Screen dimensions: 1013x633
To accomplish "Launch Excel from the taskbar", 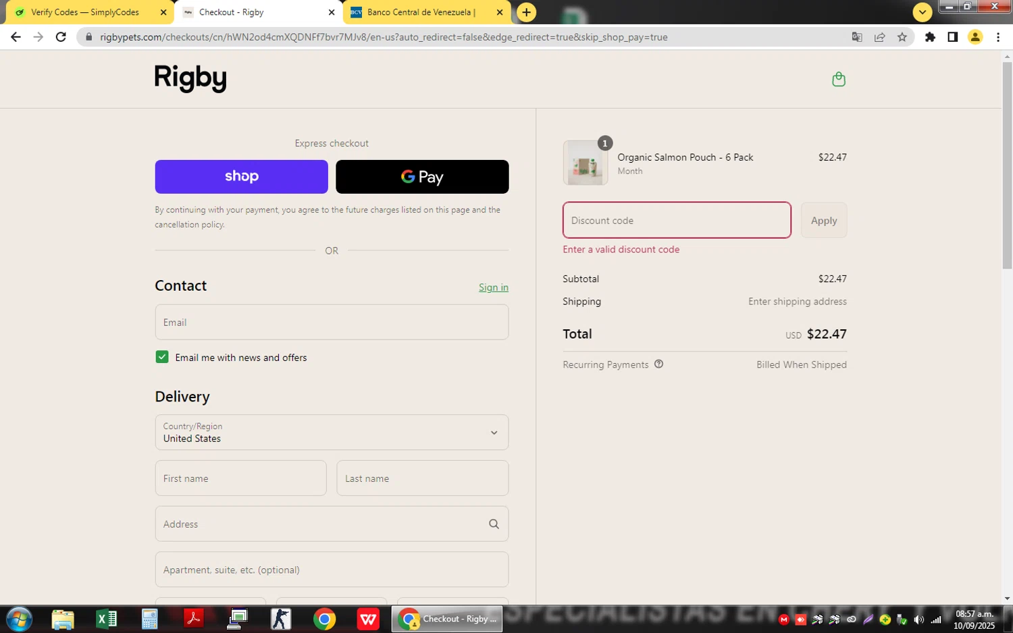I will [106, 619].
